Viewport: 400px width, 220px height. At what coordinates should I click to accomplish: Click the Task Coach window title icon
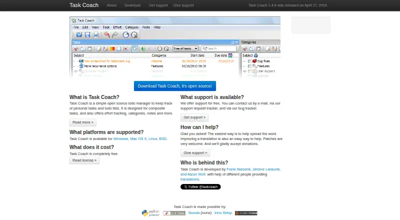coord(73,20)
